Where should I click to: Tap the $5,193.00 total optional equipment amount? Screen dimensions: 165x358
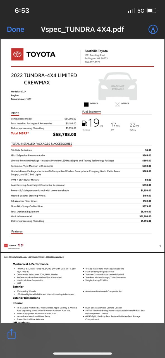tap(146, 212)
